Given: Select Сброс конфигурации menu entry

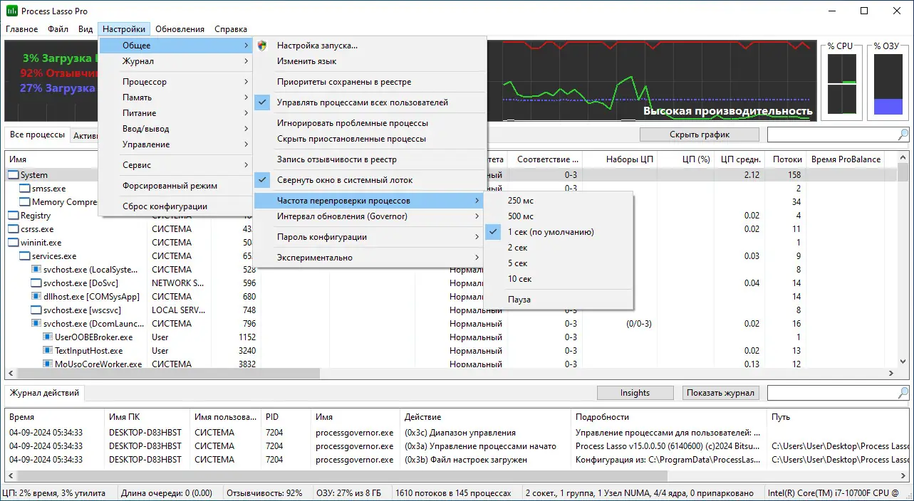Looking at the screenshot, I should pos(175,206).
